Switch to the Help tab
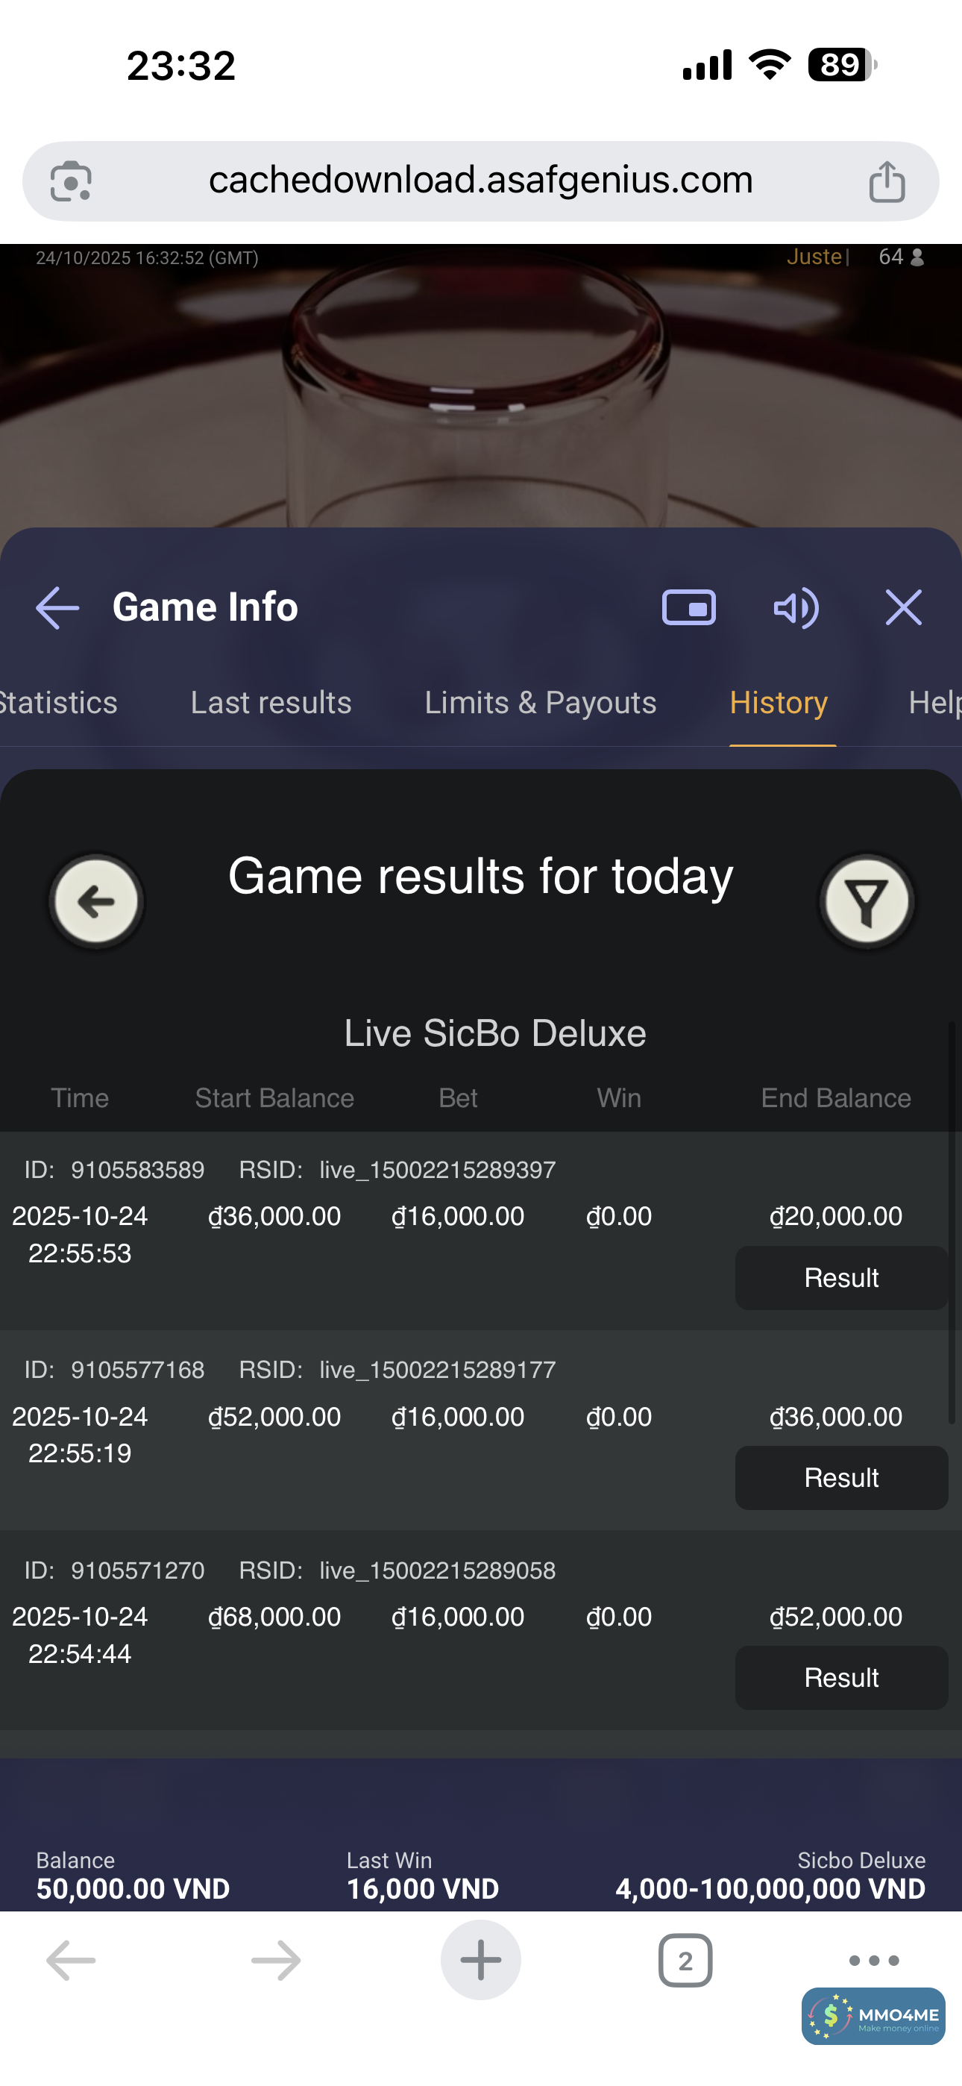This screenshot has width=962, height=2086. pyautogui.click(x=934, y=703)
